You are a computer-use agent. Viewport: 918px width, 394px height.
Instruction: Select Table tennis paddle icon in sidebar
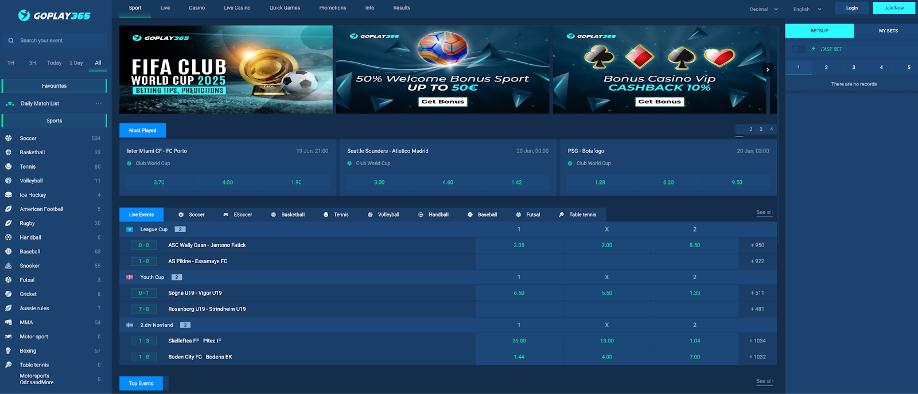(x=9, y=365)
